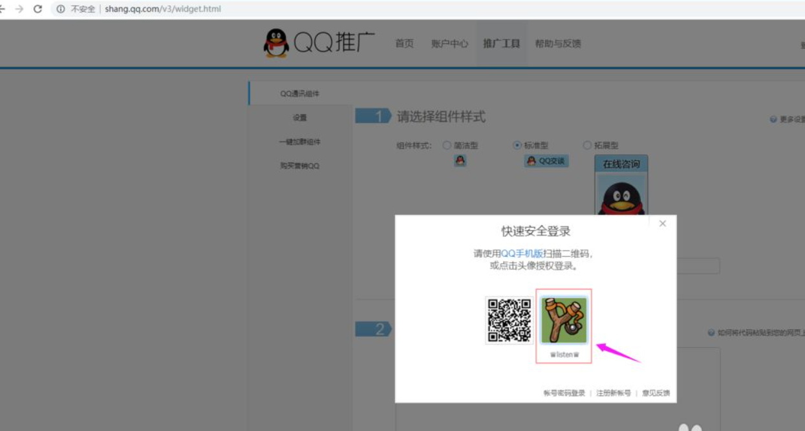Viewport: 805px width, 431px height.
Task: Click the slingshot avatar to authorize login
Action: click(564, 320)
